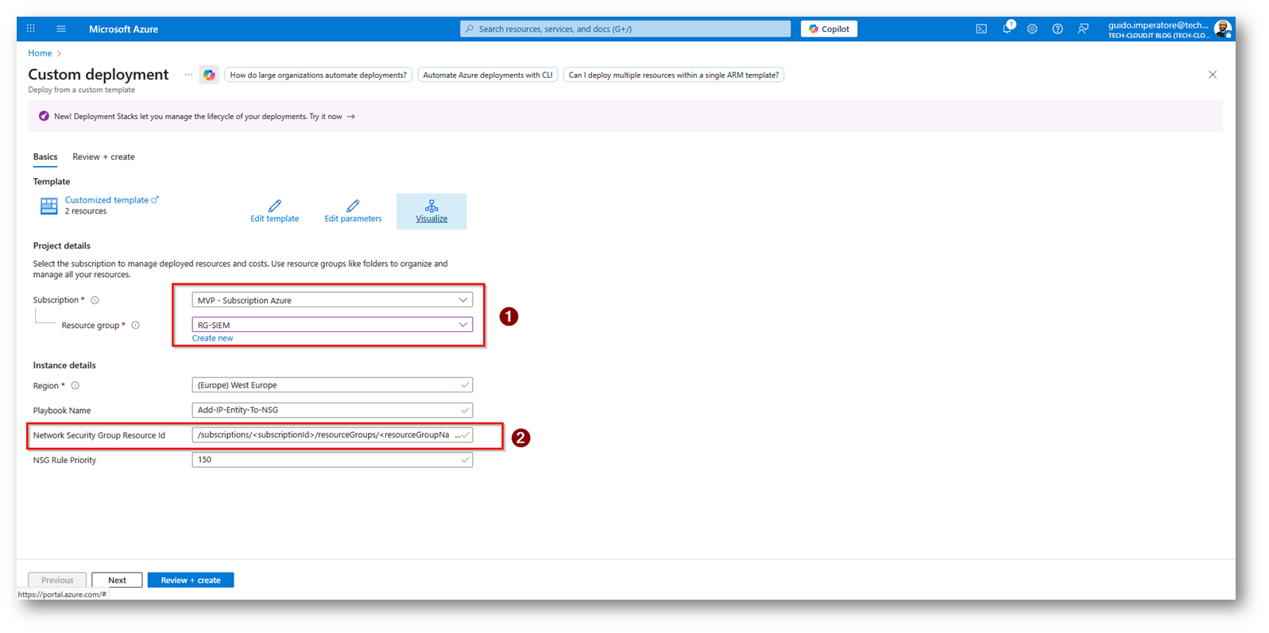The width and height of the screenshot is (1269, 633).
Task: Edit the NSG Rule Priority field
Action: click(332, 460)
